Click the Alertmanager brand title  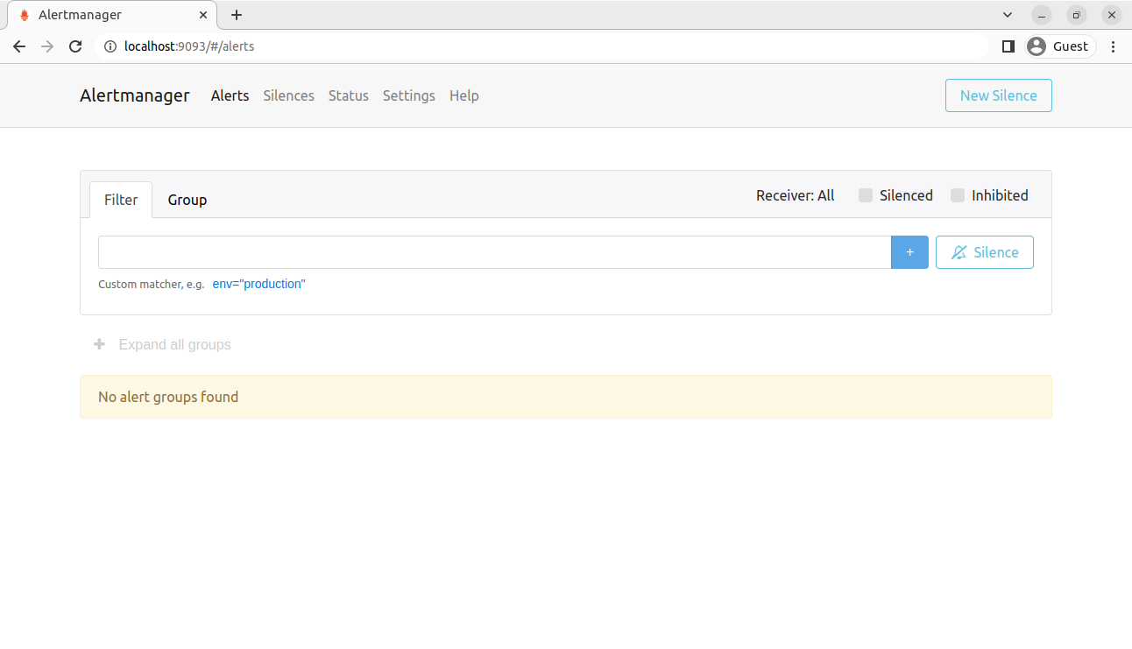[x=135, y=95]
